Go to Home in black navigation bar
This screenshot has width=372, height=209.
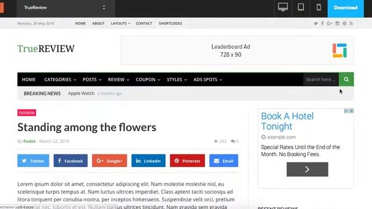click(28, 80)
